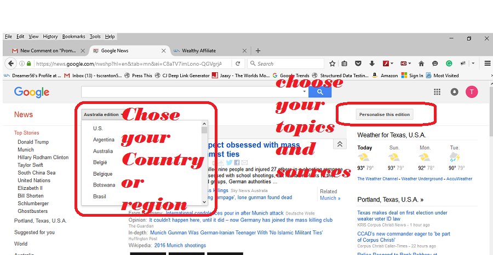Go back with the browser back arrow
Viewport: 493px width, 255px height.
tap(11, 63)
